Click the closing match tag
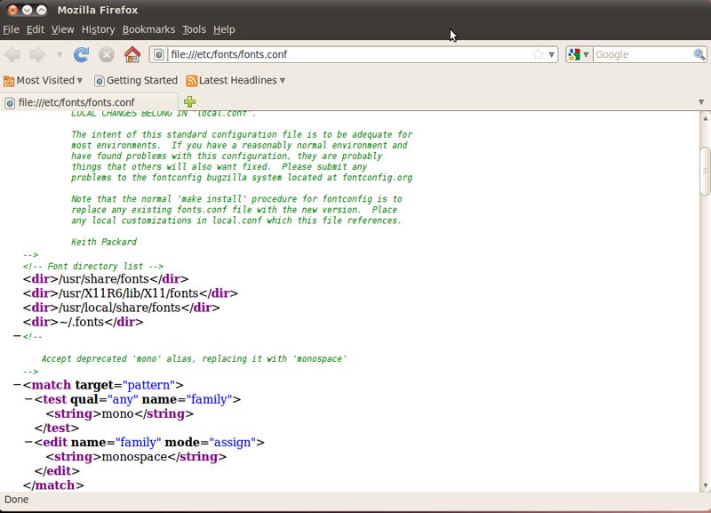This screenshot has width=711, height=513. click(53, 485)
